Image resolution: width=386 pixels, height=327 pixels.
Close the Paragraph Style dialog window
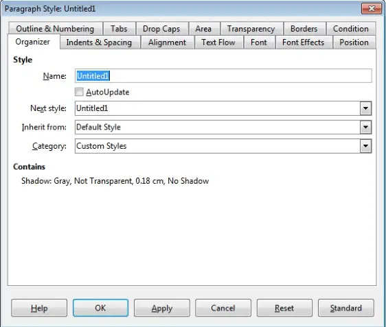371,9
